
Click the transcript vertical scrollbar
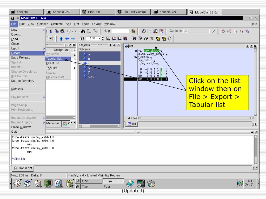[256, 150]
